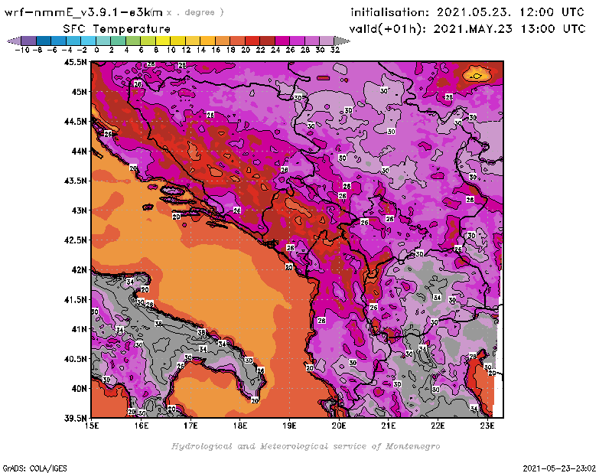Select the light pink legend swatch between 30 and 32
The height and width of the screenshot is (473, 612).
327,41
